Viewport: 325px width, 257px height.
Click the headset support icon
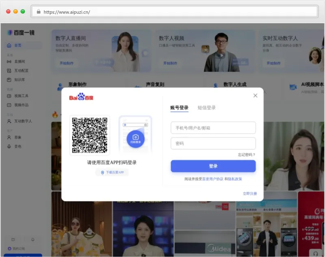pyautogui.click(x=316, y=254)
